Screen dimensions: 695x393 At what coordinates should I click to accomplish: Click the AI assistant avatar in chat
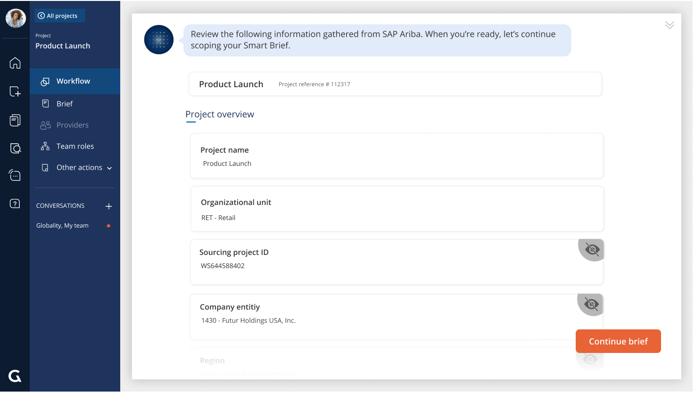158,40
